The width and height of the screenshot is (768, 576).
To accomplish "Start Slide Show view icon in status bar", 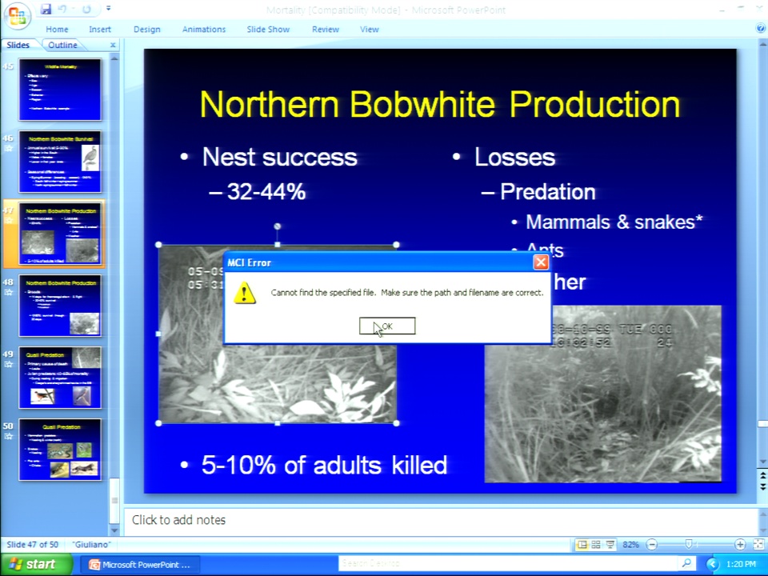I will coord(610,544).
